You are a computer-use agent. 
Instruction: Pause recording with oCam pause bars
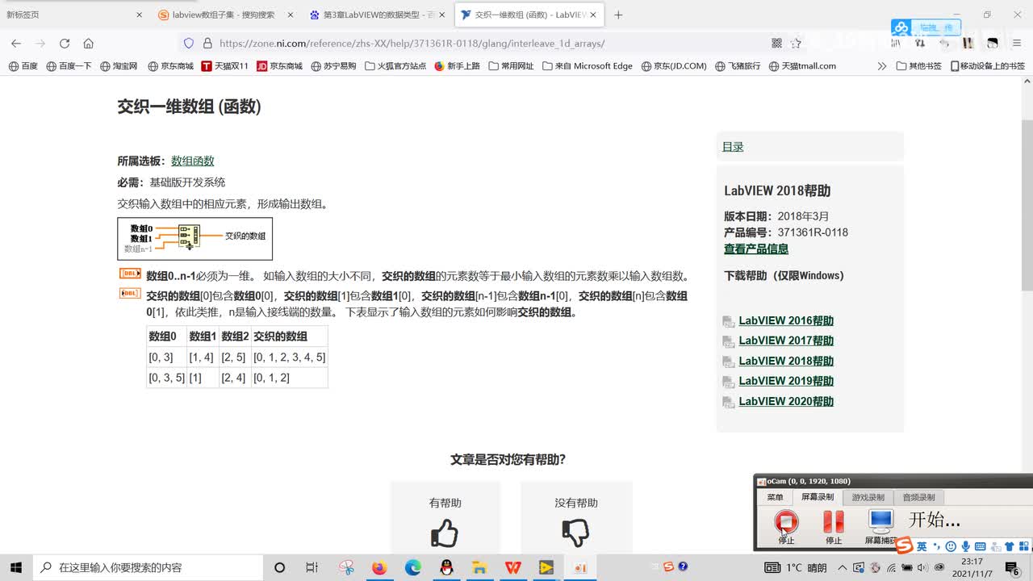(x=834, y=522)
